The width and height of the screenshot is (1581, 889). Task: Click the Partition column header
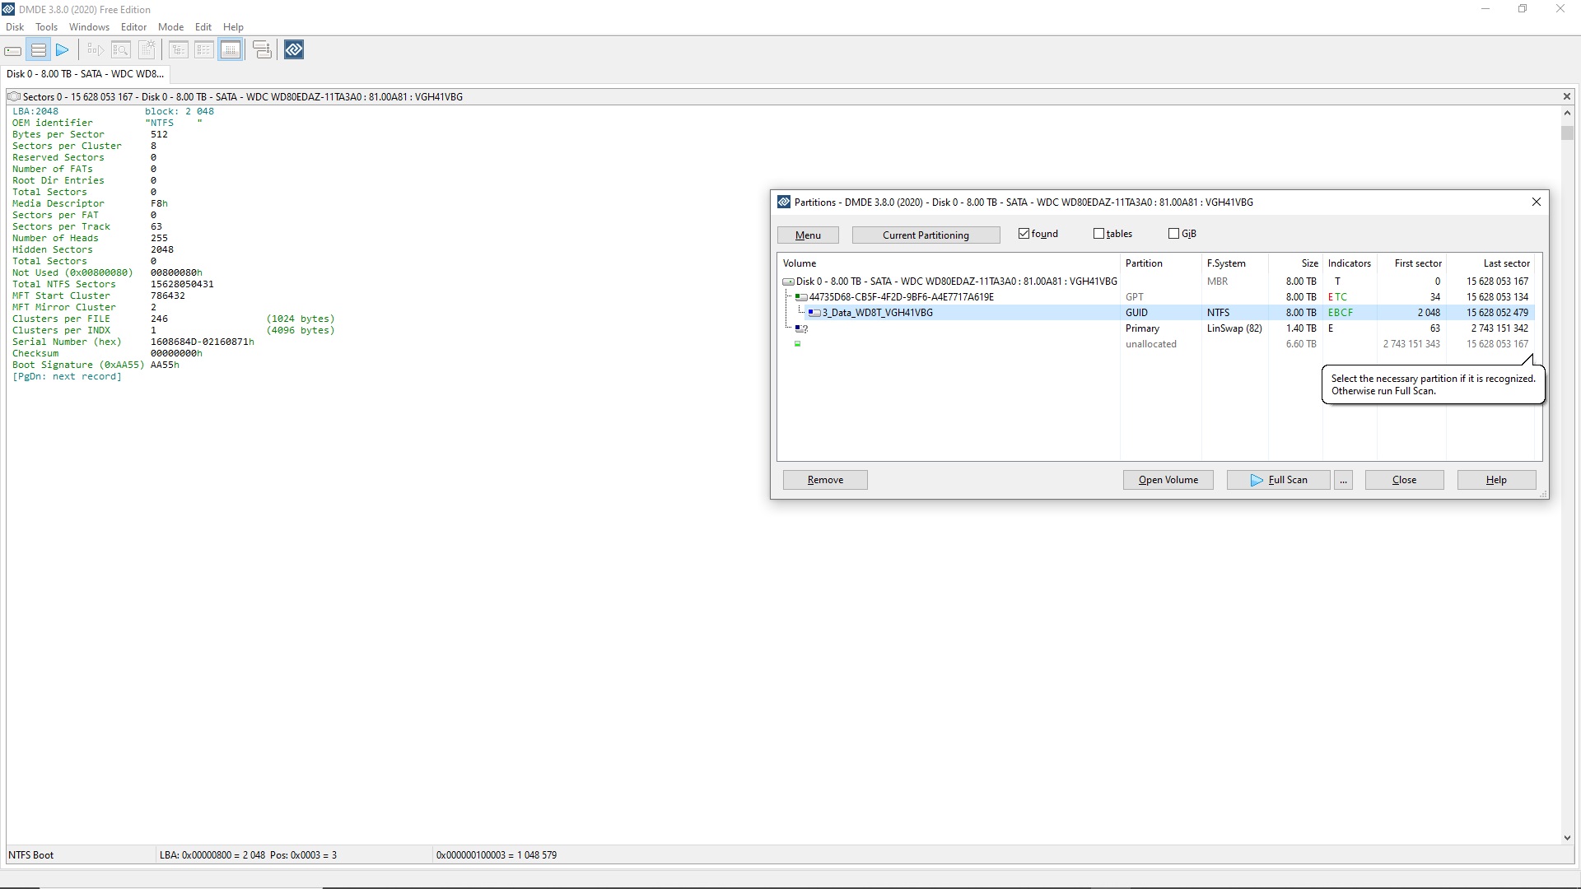[x=1161, y=263]
